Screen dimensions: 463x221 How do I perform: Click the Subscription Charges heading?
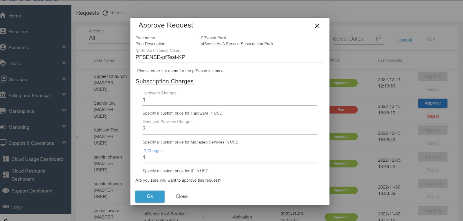pyautogui.click(x=164, y=82)
